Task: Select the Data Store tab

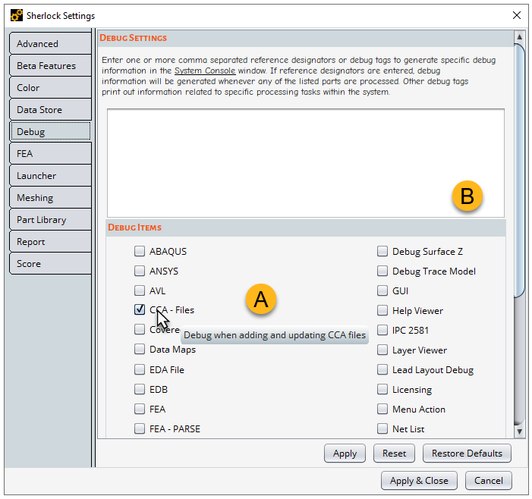Action: click(50, 109)
